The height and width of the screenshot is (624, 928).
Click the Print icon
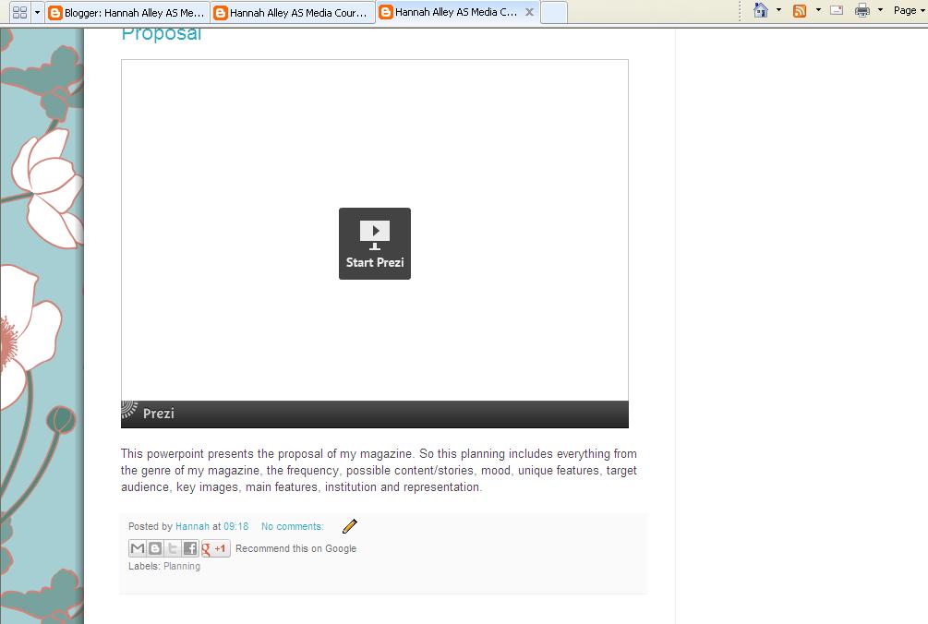point(862,10)
